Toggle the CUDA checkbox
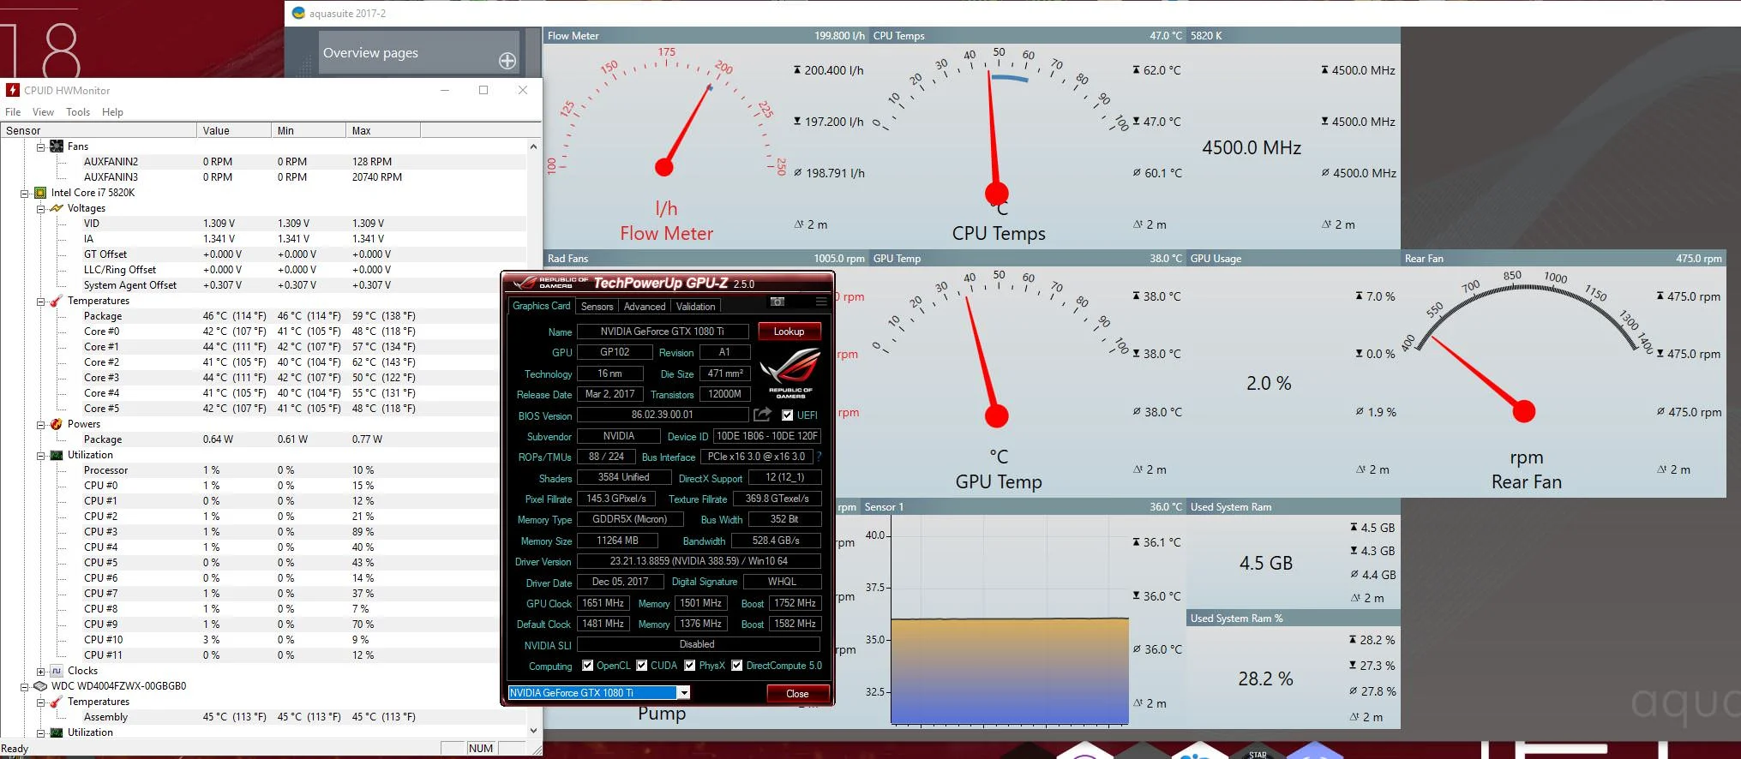The width and height of the screenshot is (1741, 759). pos(641,666)
